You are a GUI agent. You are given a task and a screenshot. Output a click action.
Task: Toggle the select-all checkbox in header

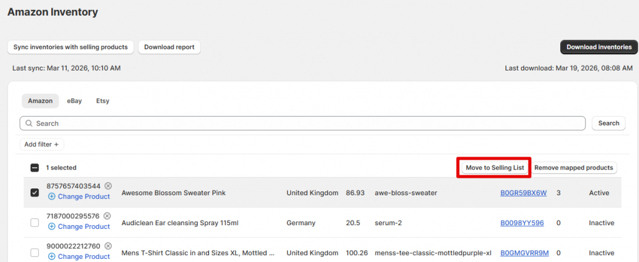(x=34, y=168)
